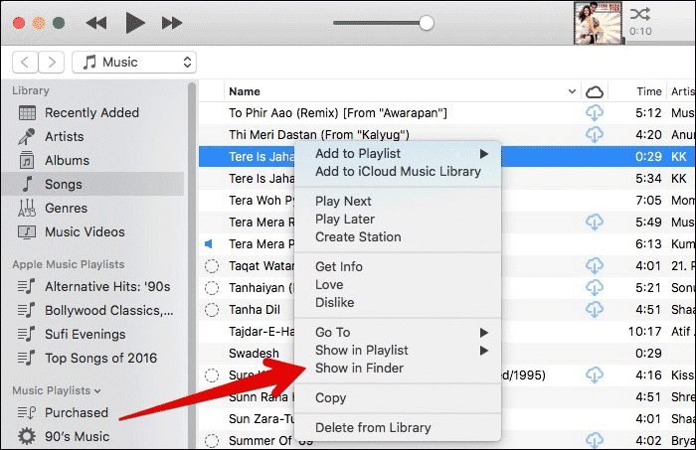Select the To Phir Aao (Remix) song row
Screen dimensions: 696x450
(x=446, y=112)
